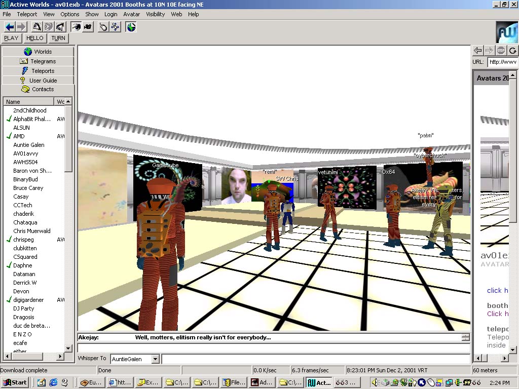Expand the chat log using its corner button
This screenshot has width=519, height=389.
point(465,337)
